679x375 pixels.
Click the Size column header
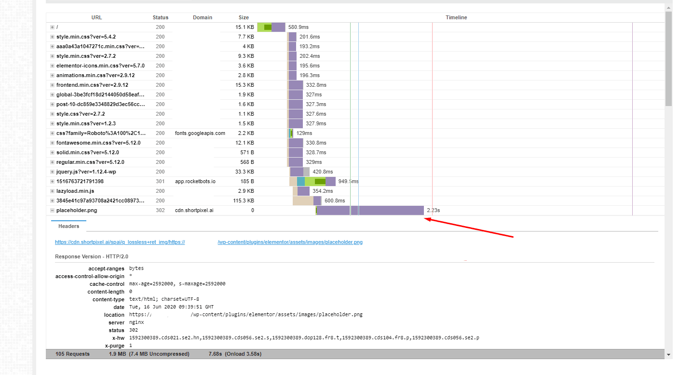244,18
